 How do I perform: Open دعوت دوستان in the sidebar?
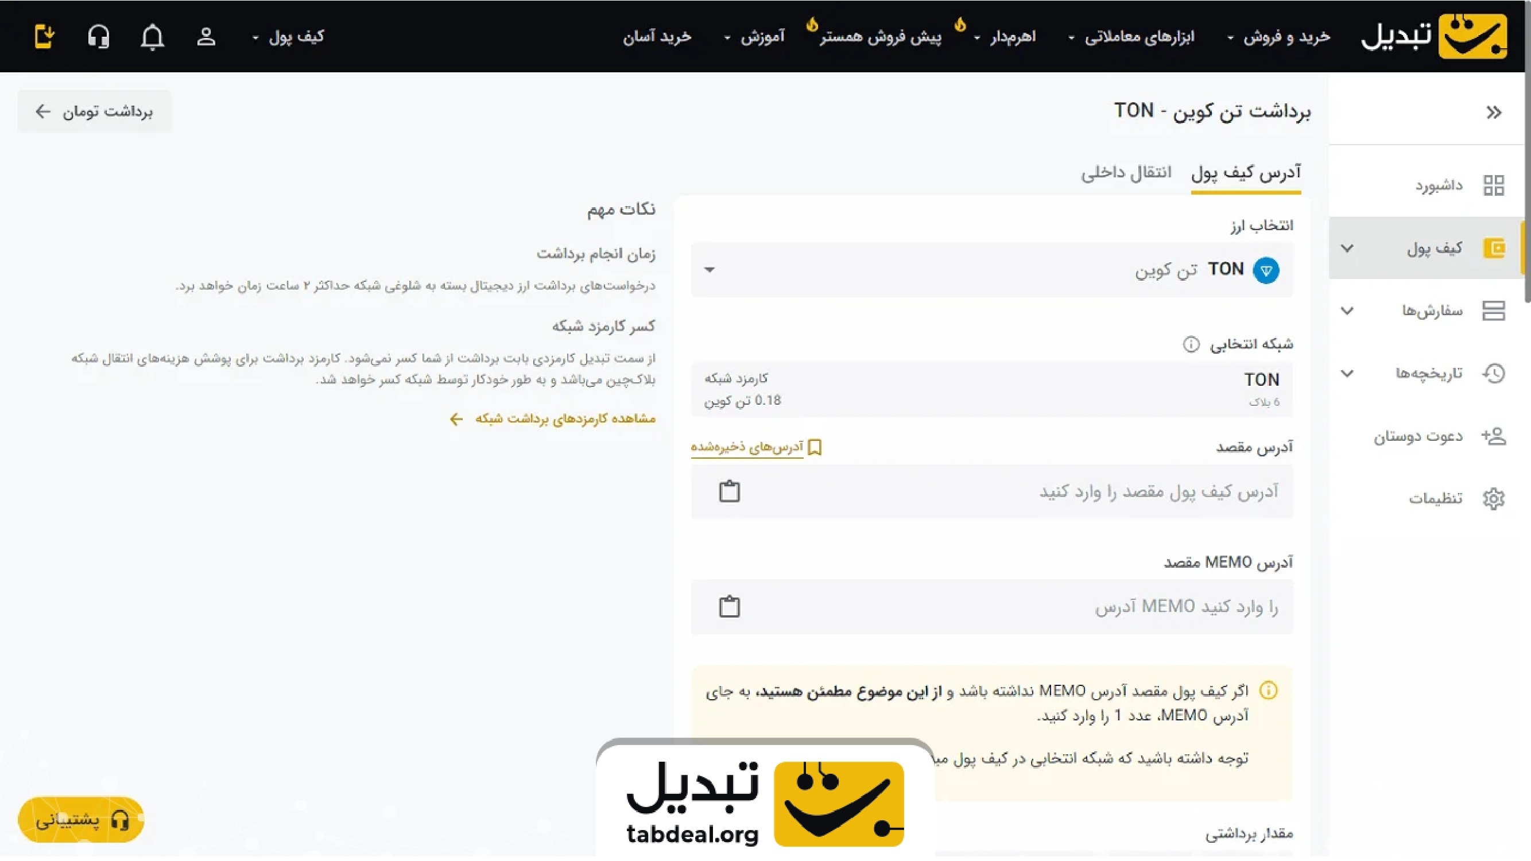(x=1417, y=436)
